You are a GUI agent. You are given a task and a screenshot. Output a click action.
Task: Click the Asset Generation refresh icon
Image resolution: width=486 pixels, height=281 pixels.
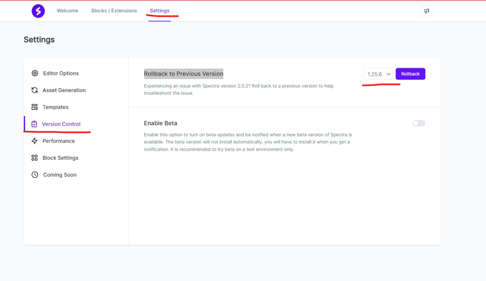point(34,90)
